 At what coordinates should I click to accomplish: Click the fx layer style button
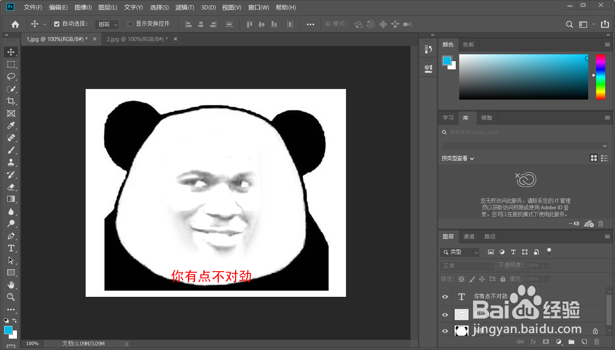533,342
